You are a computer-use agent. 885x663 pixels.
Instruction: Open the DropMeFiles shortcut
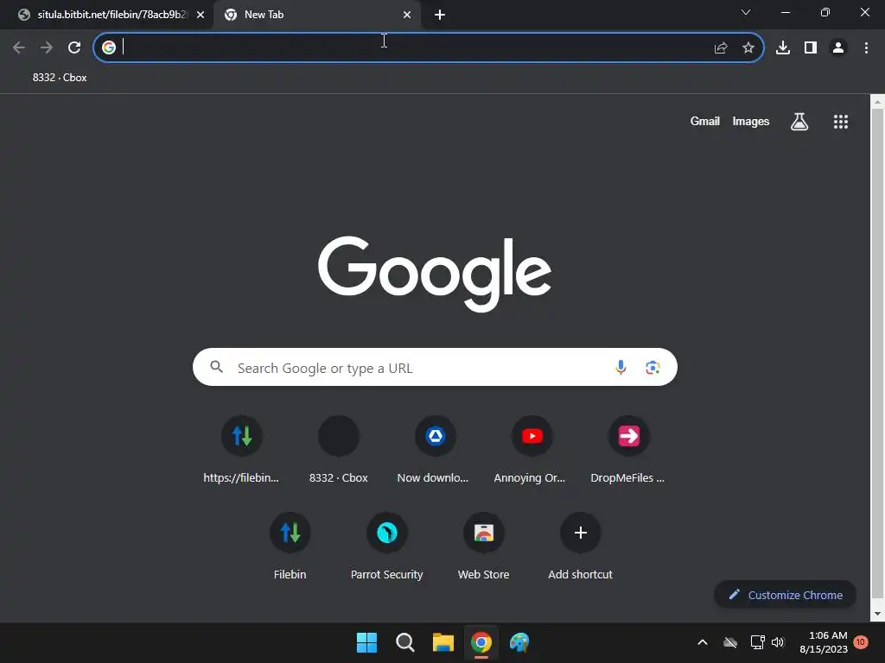pyautogui.click(x=628, y=449)
